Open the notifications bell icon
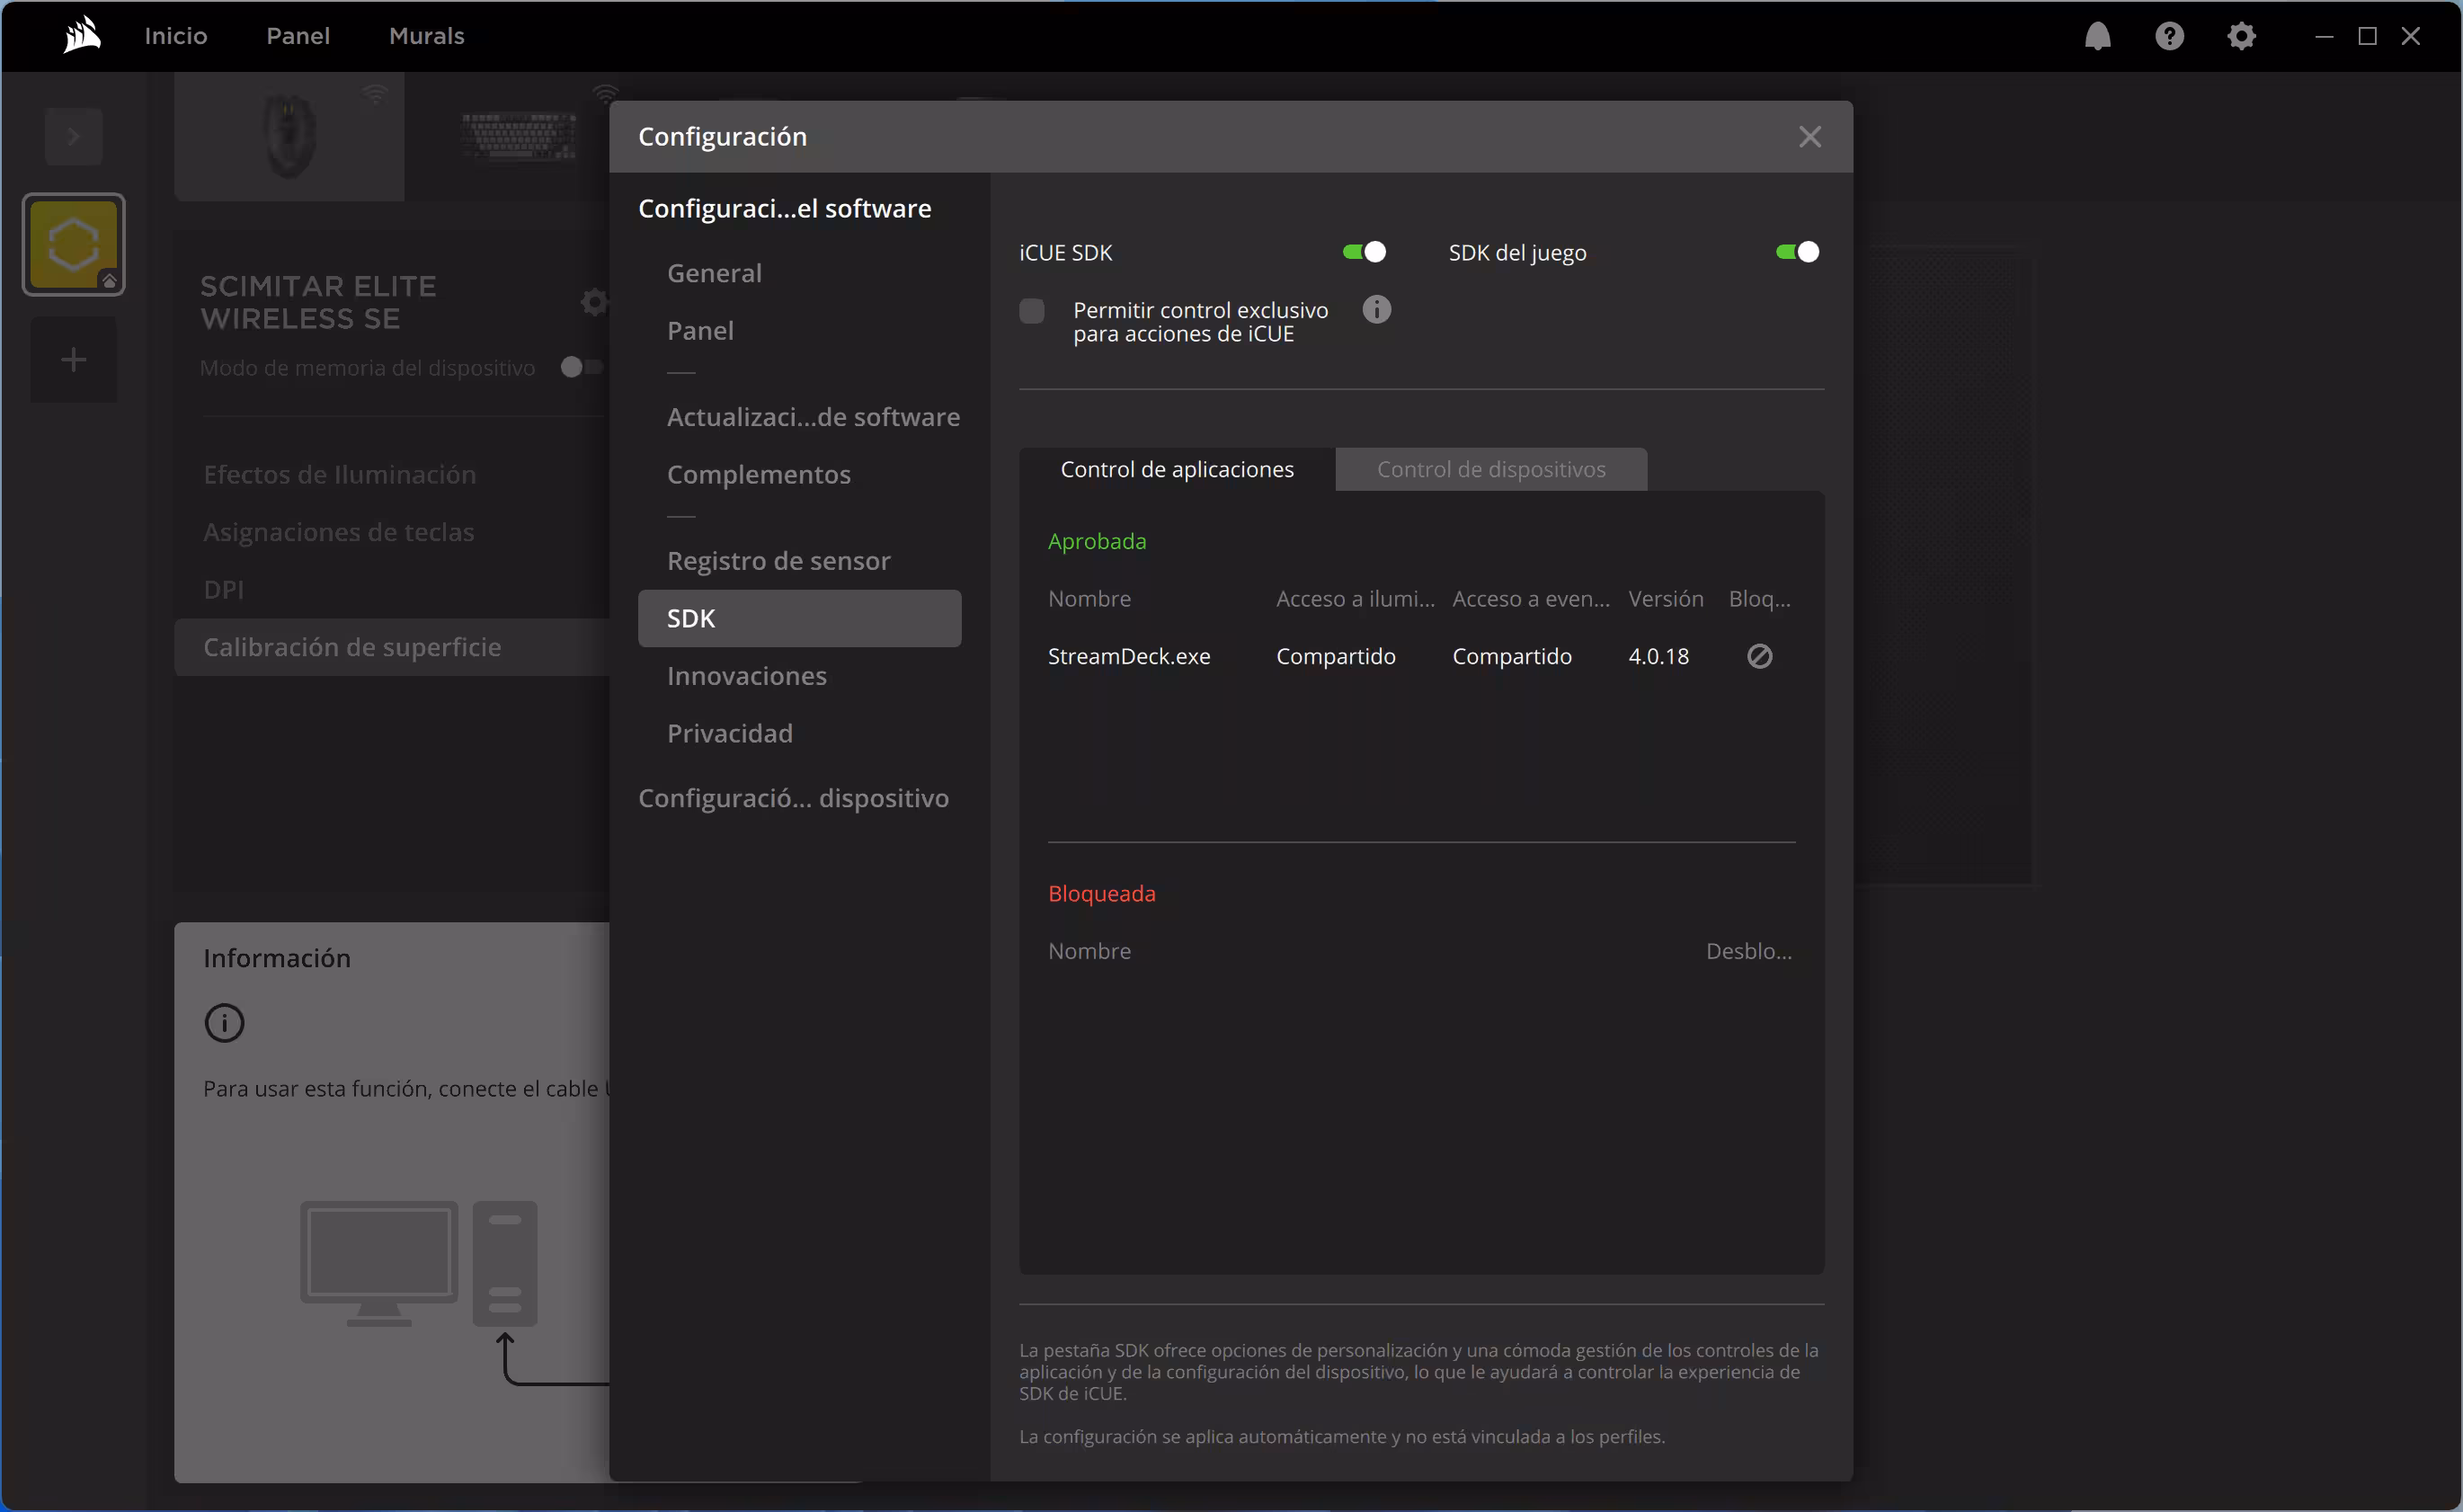The image size is (2463, 1512). pos(2097,36)
